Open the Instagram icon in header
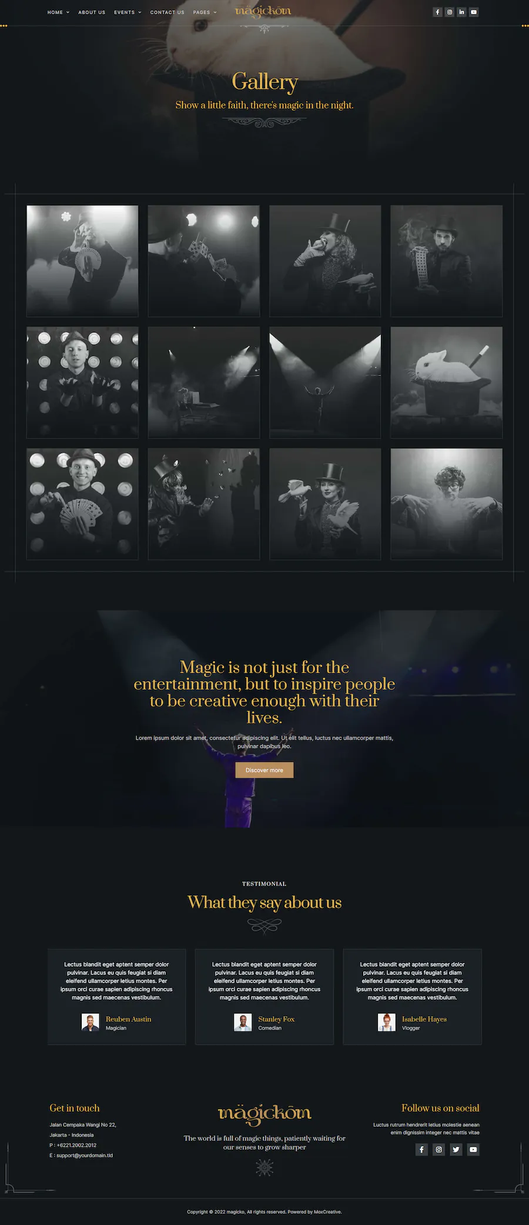The width and height of the screenshot is (529, 1225). pyautogui.click(x=450, y=12)
